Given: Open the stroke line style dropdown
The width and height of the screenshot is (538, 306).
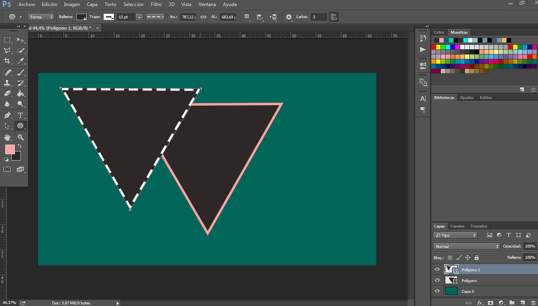Looking at the screenshot, I should pos(155,17).
